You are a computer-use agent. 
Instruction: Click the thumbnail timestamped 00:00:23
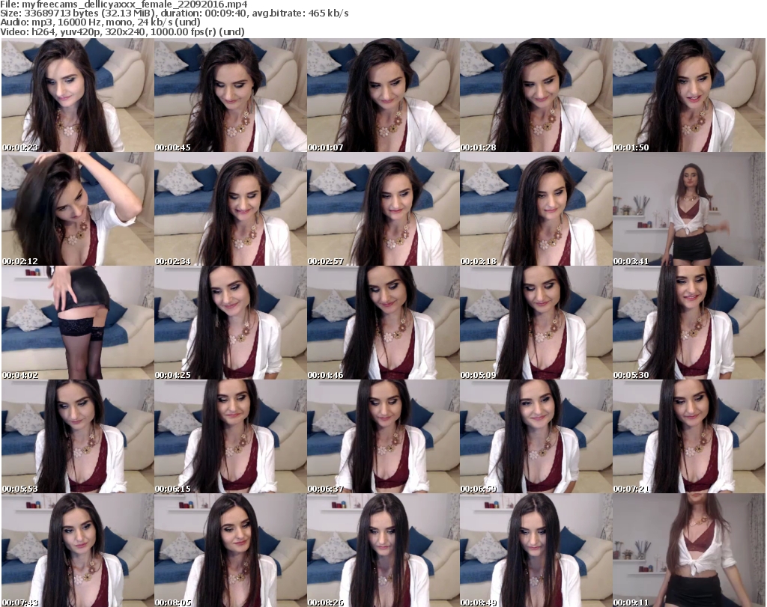(77, 95)
